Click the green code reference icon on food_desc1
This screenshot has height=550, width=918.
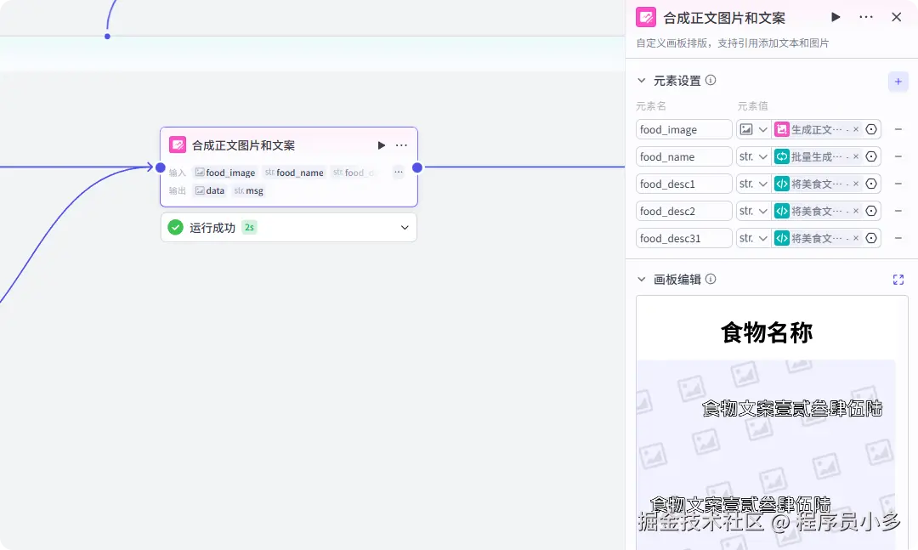(x=781, y=184)
